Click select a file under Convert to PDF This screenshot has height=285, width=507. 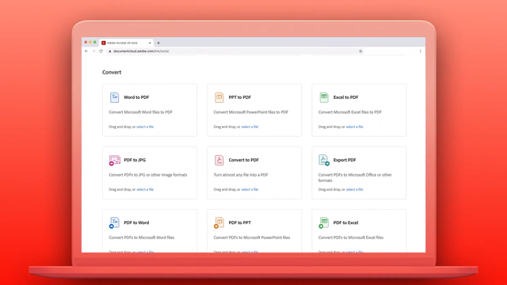click(250, 189)
